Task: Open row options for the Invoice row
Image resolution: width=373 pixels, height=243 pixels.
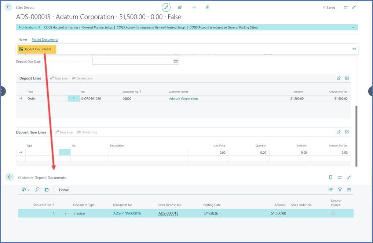Action: pyautogui.click(x=65, y=213)
